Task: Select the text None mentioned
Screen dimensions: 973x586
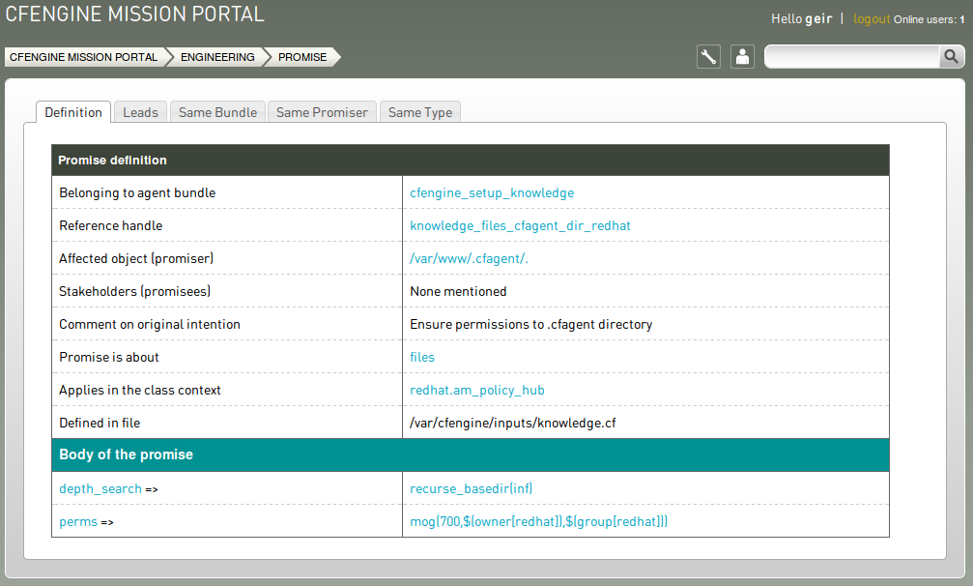Action: (458, 292)
